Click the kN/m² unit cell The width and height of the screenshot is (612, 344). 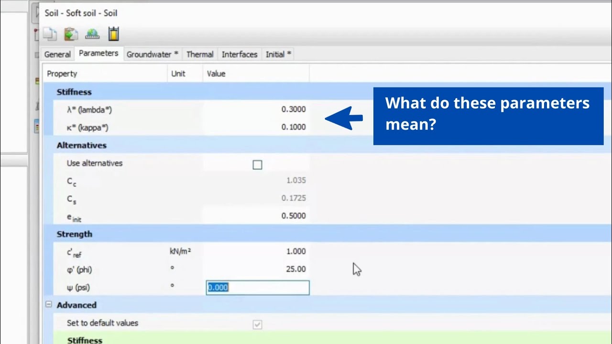180,251
